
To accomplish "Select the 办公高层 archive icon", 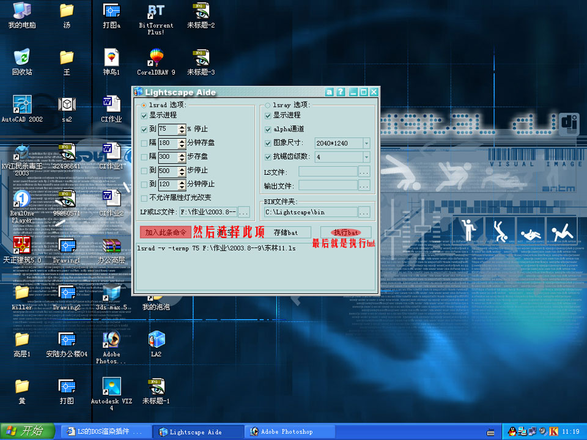I will 111,250.
